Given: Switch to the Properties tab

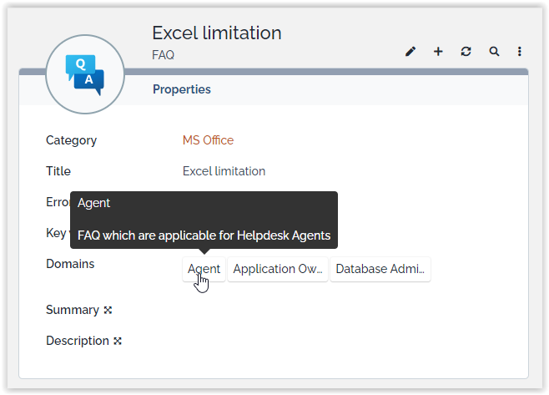Looking at the screenshot, I should 181,89.
